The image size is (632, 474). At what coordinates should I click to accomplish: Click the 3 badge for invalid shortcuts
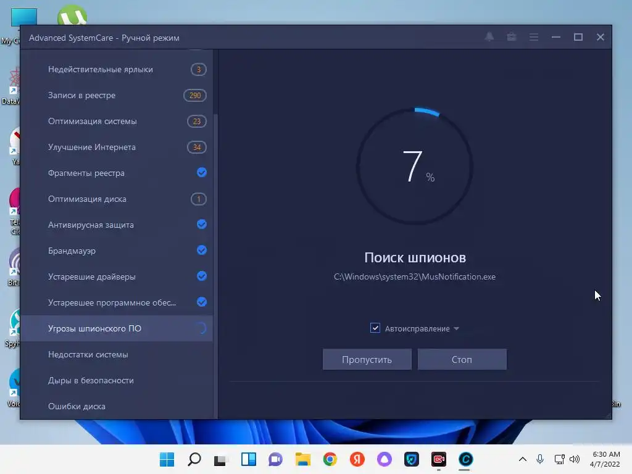198,69
